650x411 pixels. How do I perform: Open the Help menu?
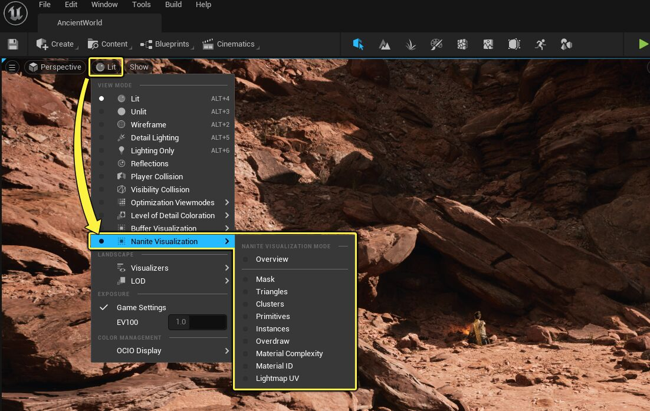[203, 5]
